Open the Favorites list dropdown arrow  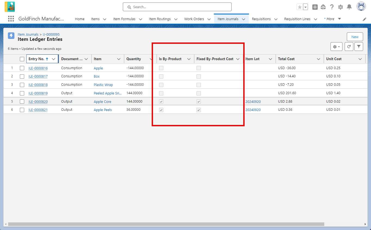coord(305,7)
